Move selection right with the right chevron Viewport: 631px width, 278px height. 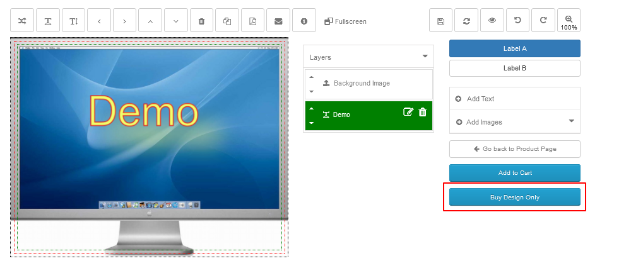pyautogui.click(x=125, y=21)
